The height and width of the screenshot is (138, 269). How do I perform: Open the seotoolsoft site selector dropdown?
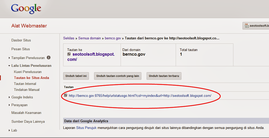256,26
